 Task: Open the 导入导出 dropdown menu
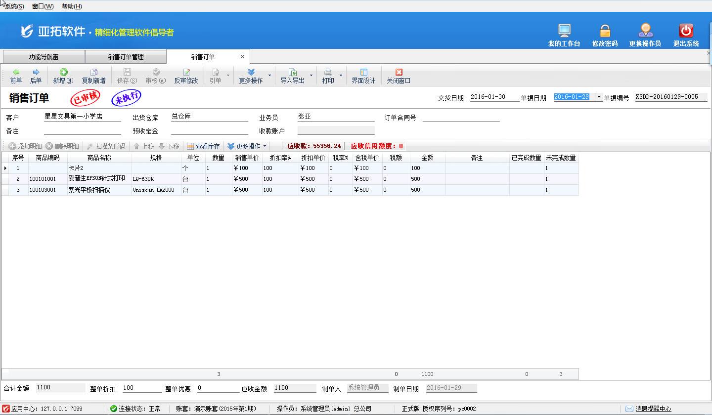pos(311,76)
